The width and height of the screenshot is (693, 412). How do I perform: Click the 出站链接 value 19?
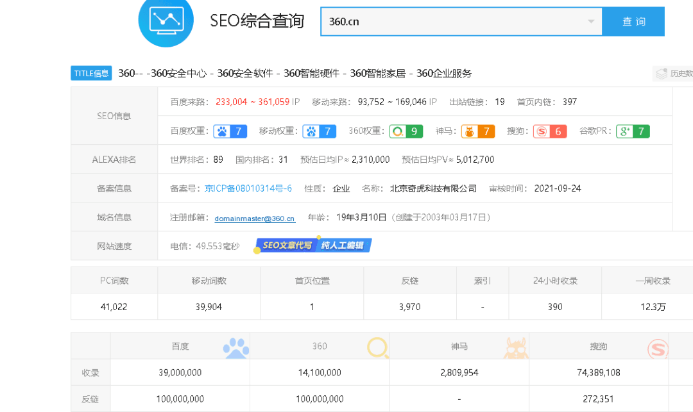pos(500,102)
